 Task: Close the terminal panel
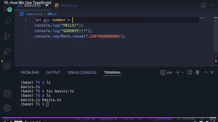[212, 72]
